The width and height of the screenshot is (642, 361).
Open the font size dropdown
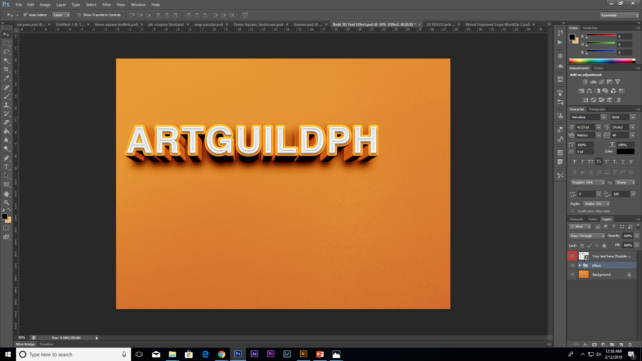(599, 127)
